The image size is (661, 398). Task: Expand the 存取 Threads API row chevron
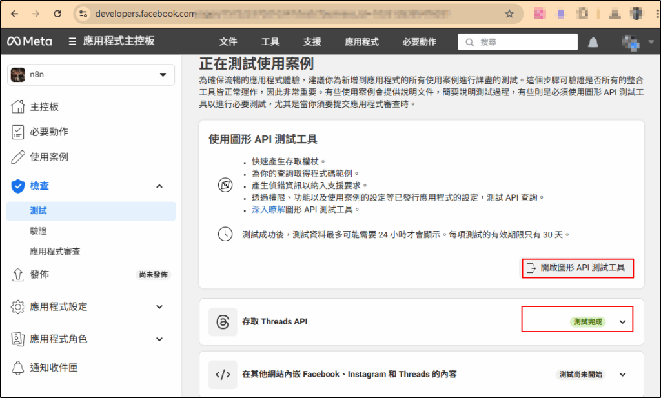coord(623,322)
